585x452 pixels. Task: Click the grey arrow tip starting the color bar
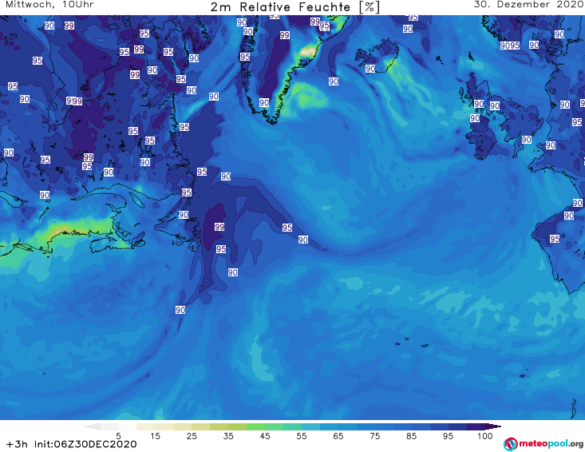[92, 426]
